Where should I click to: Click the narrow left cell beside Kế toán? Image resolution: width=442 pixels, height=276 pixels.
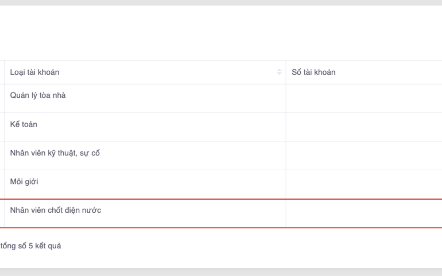(2, 127)
